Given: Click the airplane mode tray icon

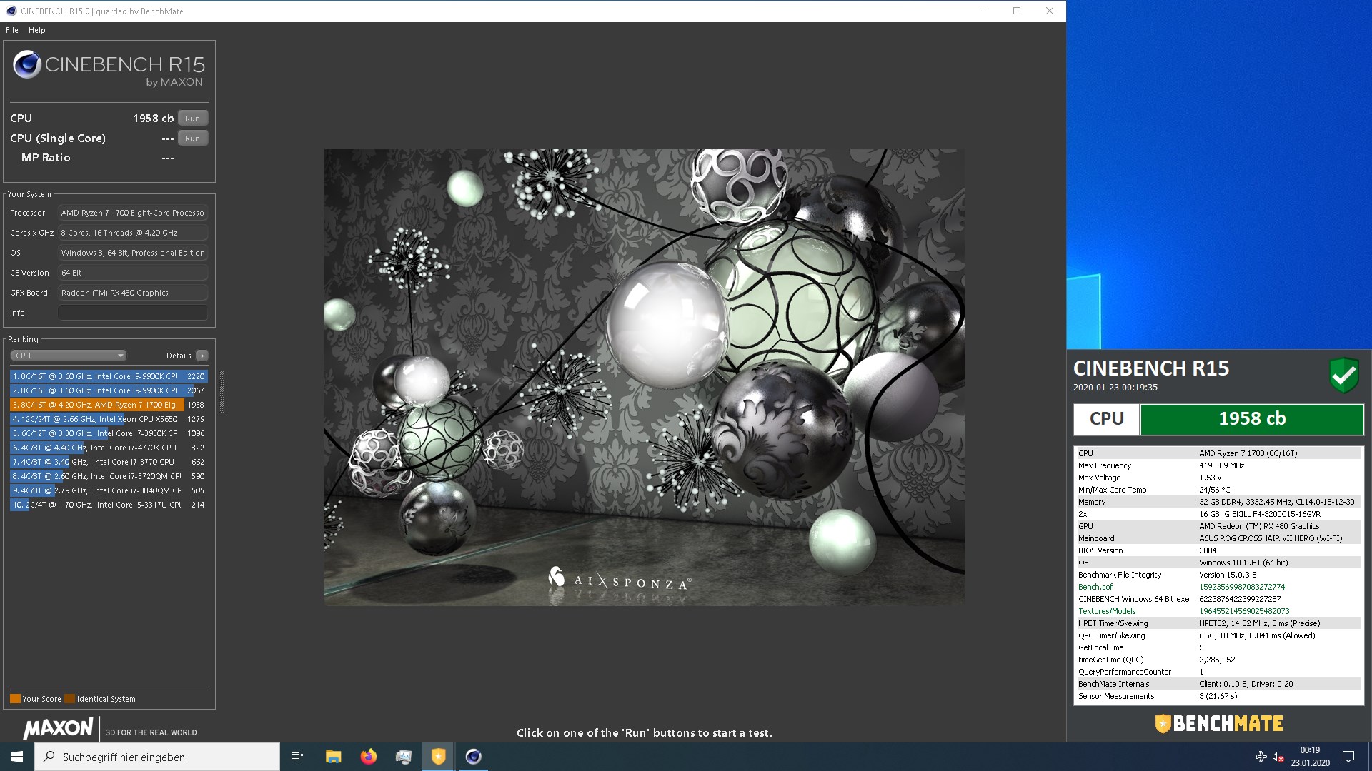Looking at the screenshot, I should coord(1261,757).
